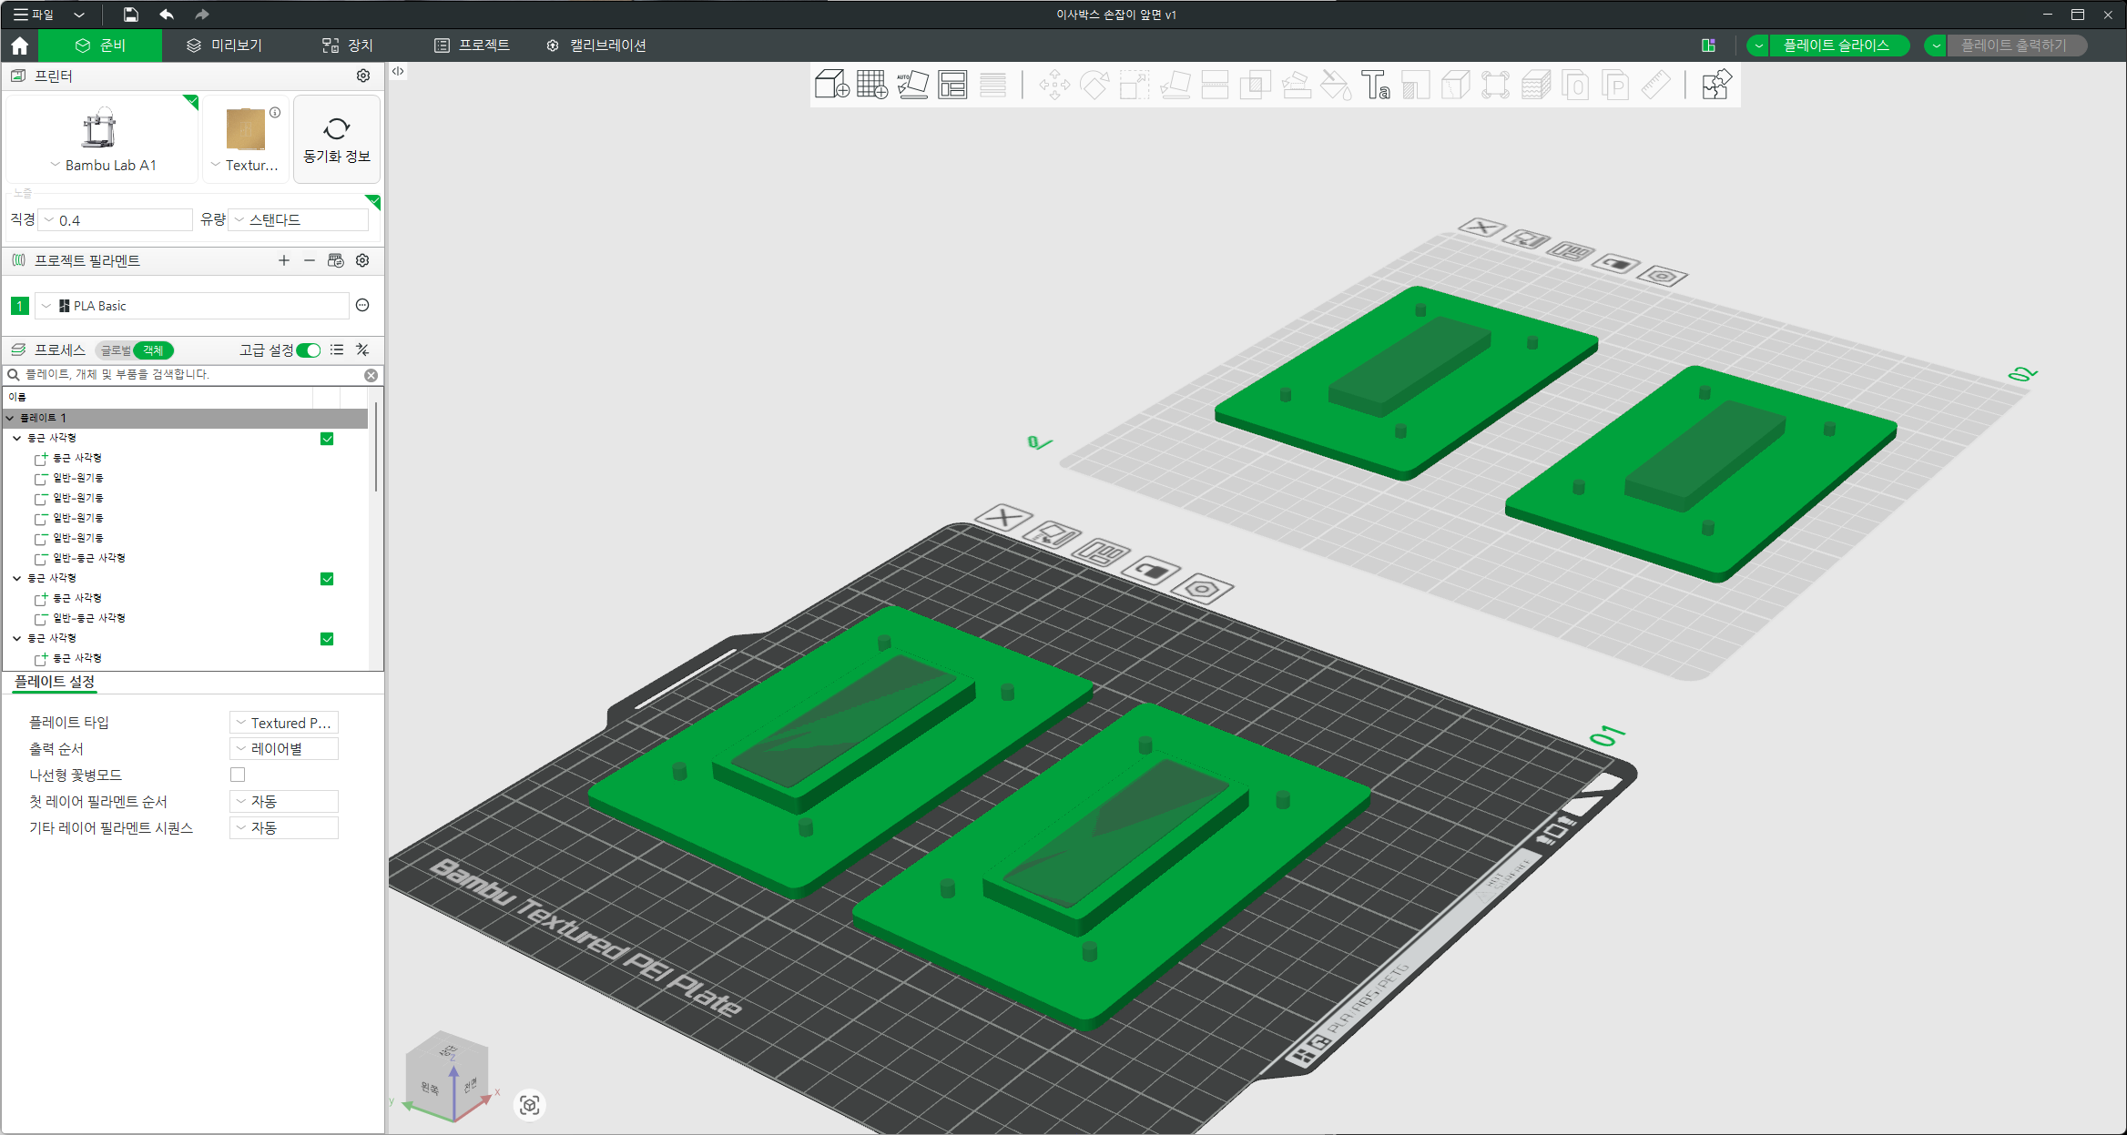
Task: Open the PLA Basic filament dropdown
Action: 193,306
